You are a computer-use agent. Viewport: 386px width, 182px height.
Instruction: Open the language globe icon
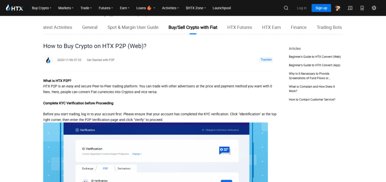point(374,8)
